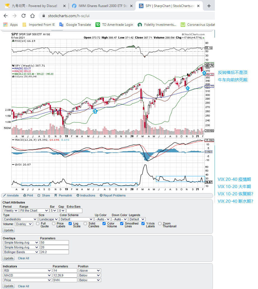Open the Bollinger Bands overlay dropdown
The width and height of the screenshot is (258, 289).
(21, 252)
